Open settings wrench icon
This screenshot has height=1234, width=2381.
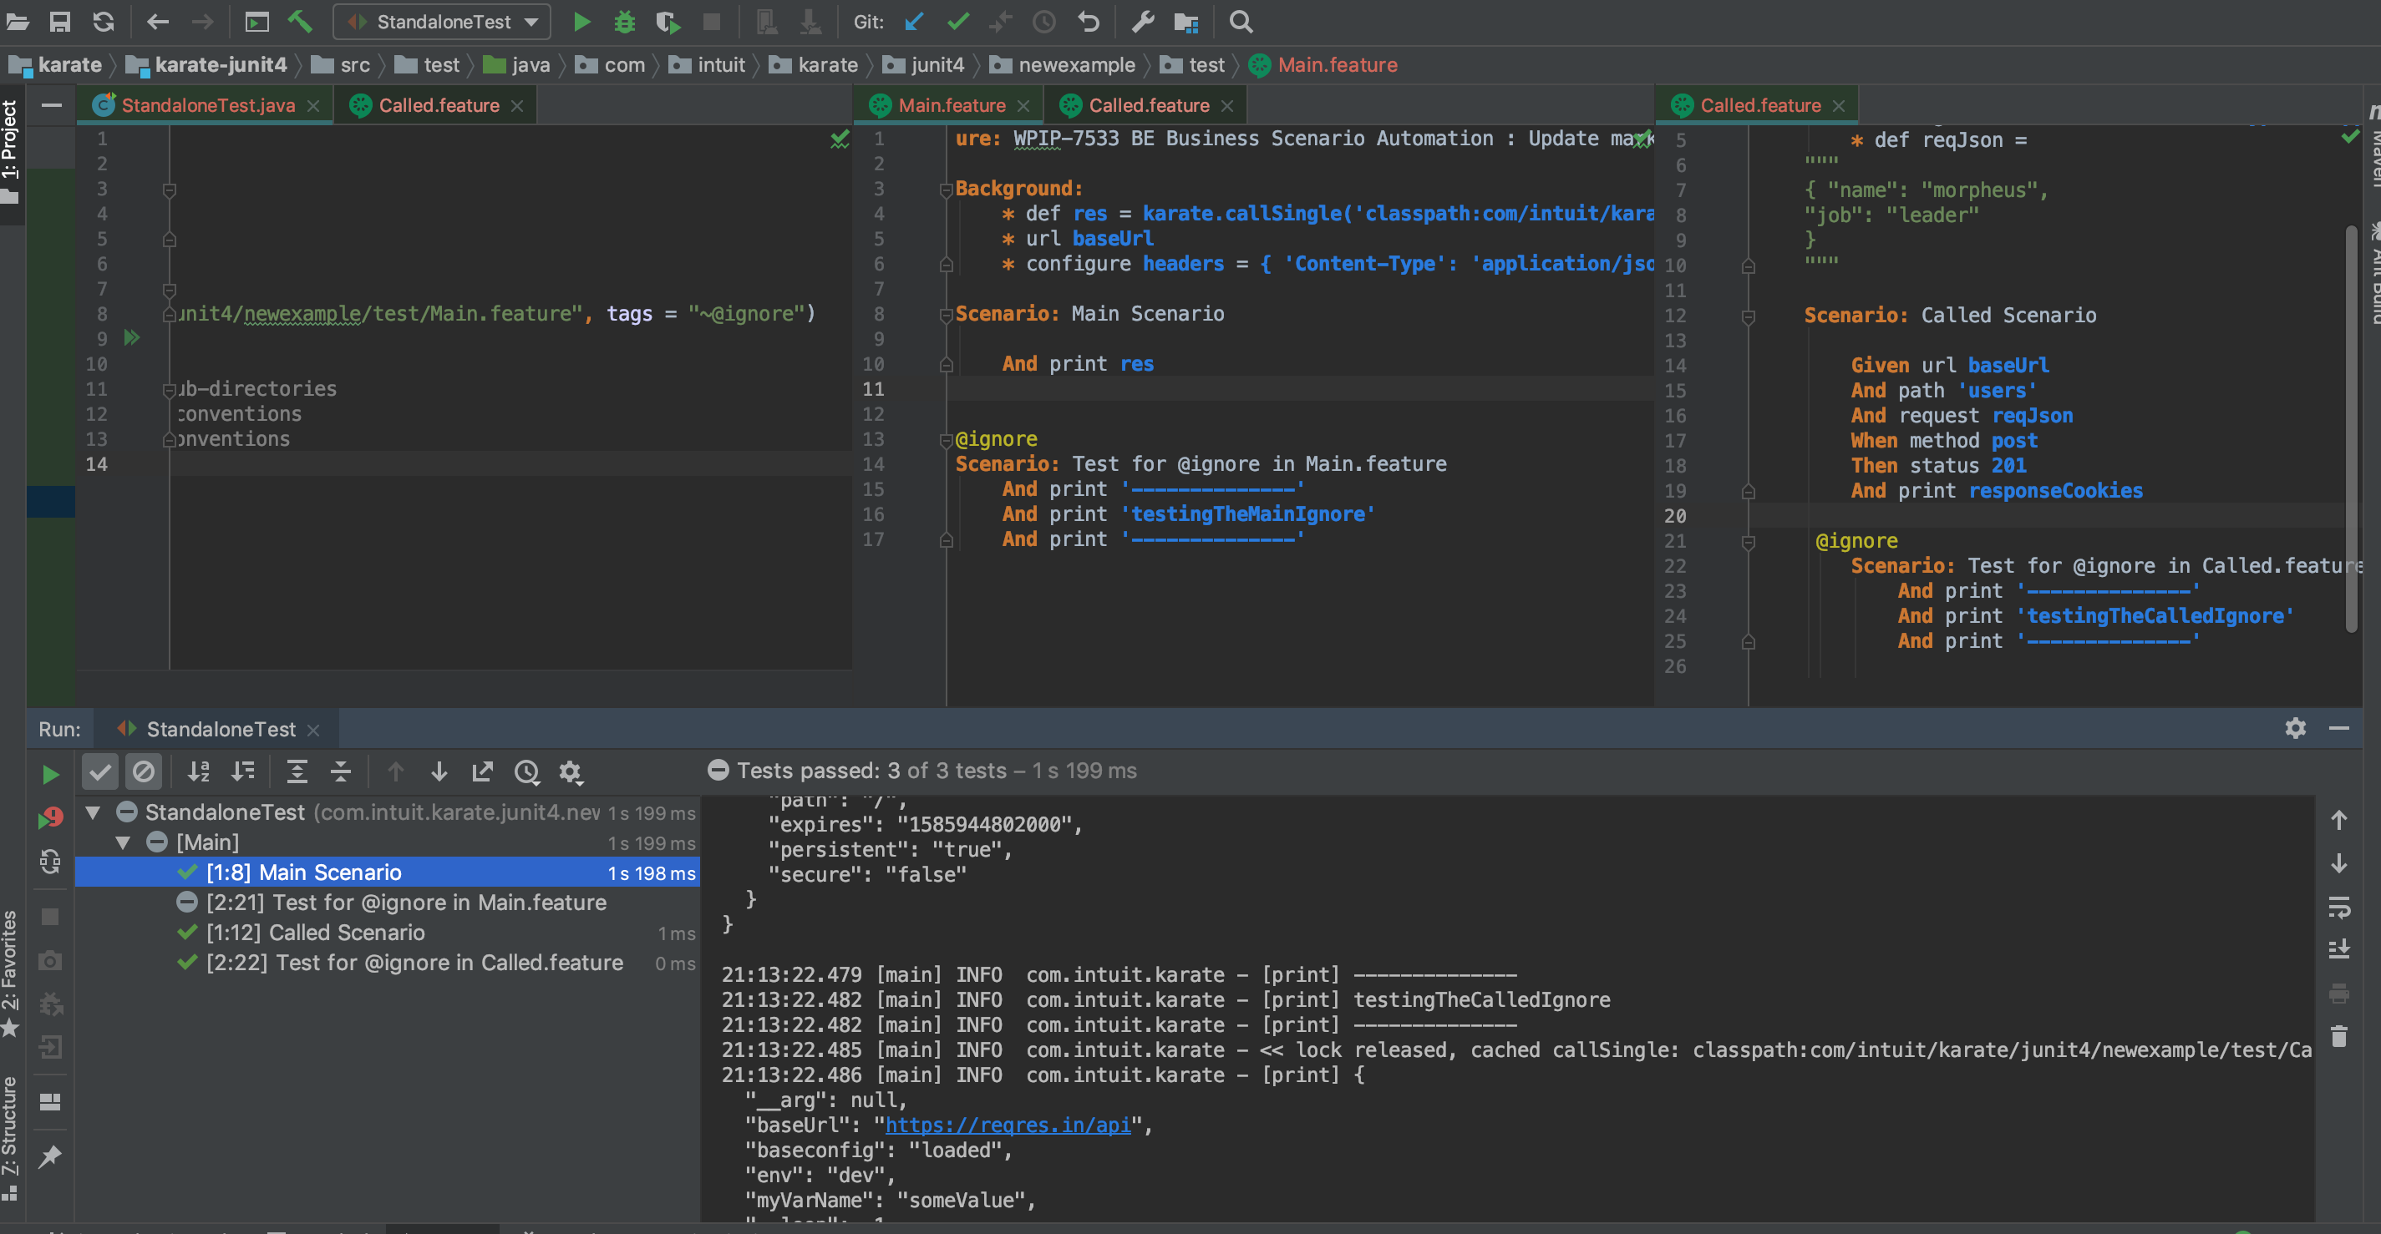pyautogui.click(x=1144, y=21)
